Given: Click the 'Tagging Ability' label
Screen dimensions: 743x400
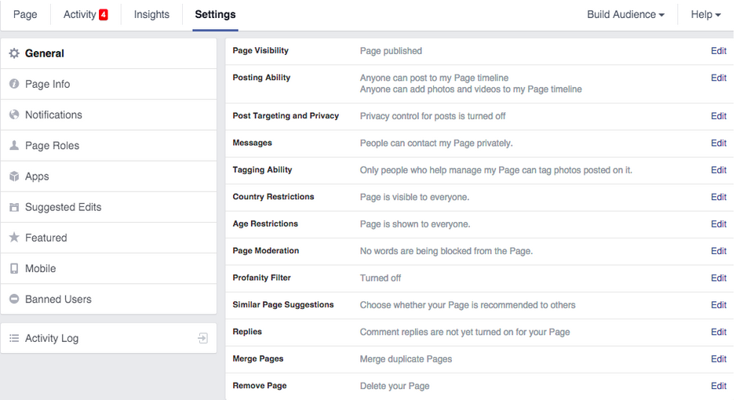Looking at the screenshot, I should click(x=262, y=170).
